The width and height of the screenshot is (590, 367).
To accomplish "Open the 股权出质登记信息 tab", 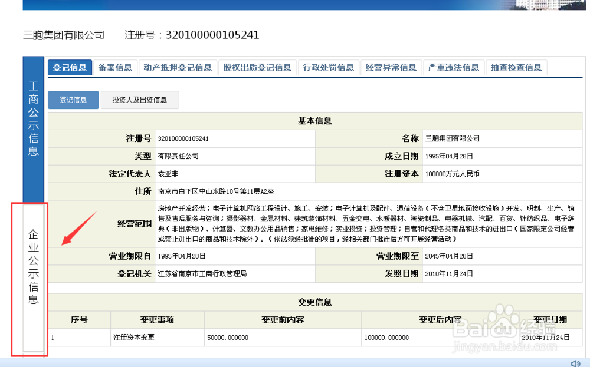I will click(257, 67).
